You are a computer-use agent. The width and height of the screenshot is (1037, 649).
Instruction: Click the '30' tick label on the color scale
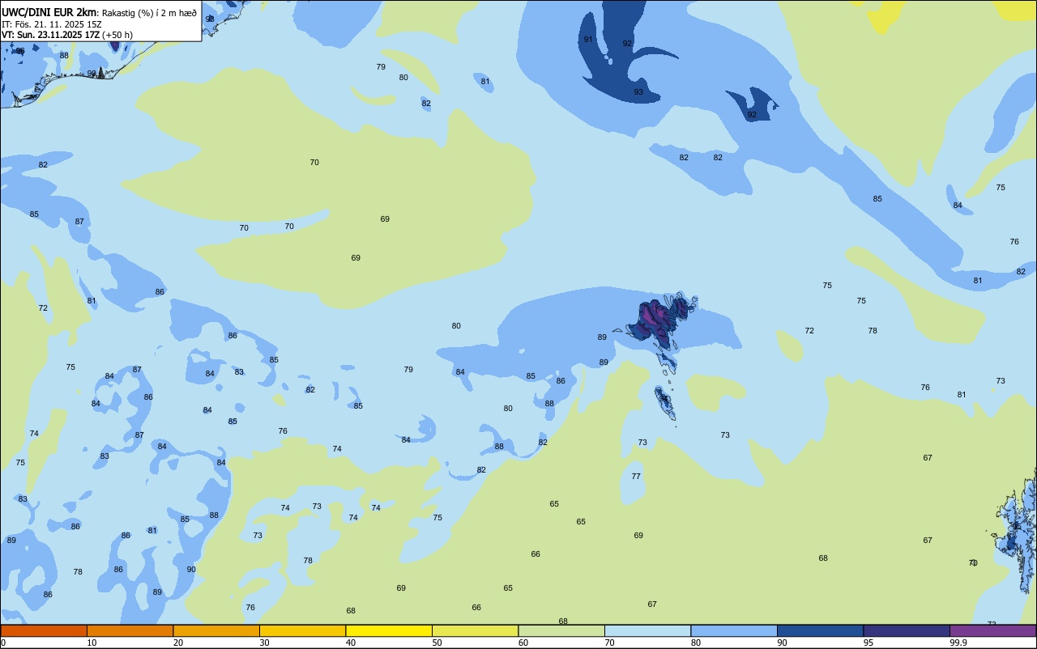265,643
